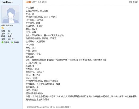This screenshot has width=139, height=109.
Task: Click the send message envelope icon
Action: tap(12, 42)
